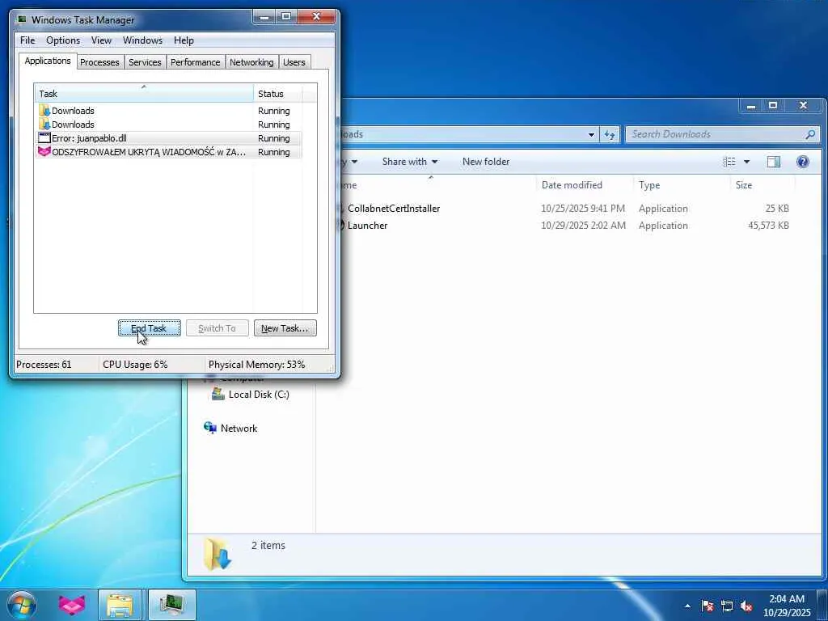Viewport: 828px width, 621px height.
Task: Click the network tray icon
Action: click(x=727, y=606)
